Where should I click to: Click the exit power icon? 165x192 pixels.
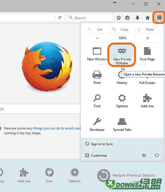157,155
